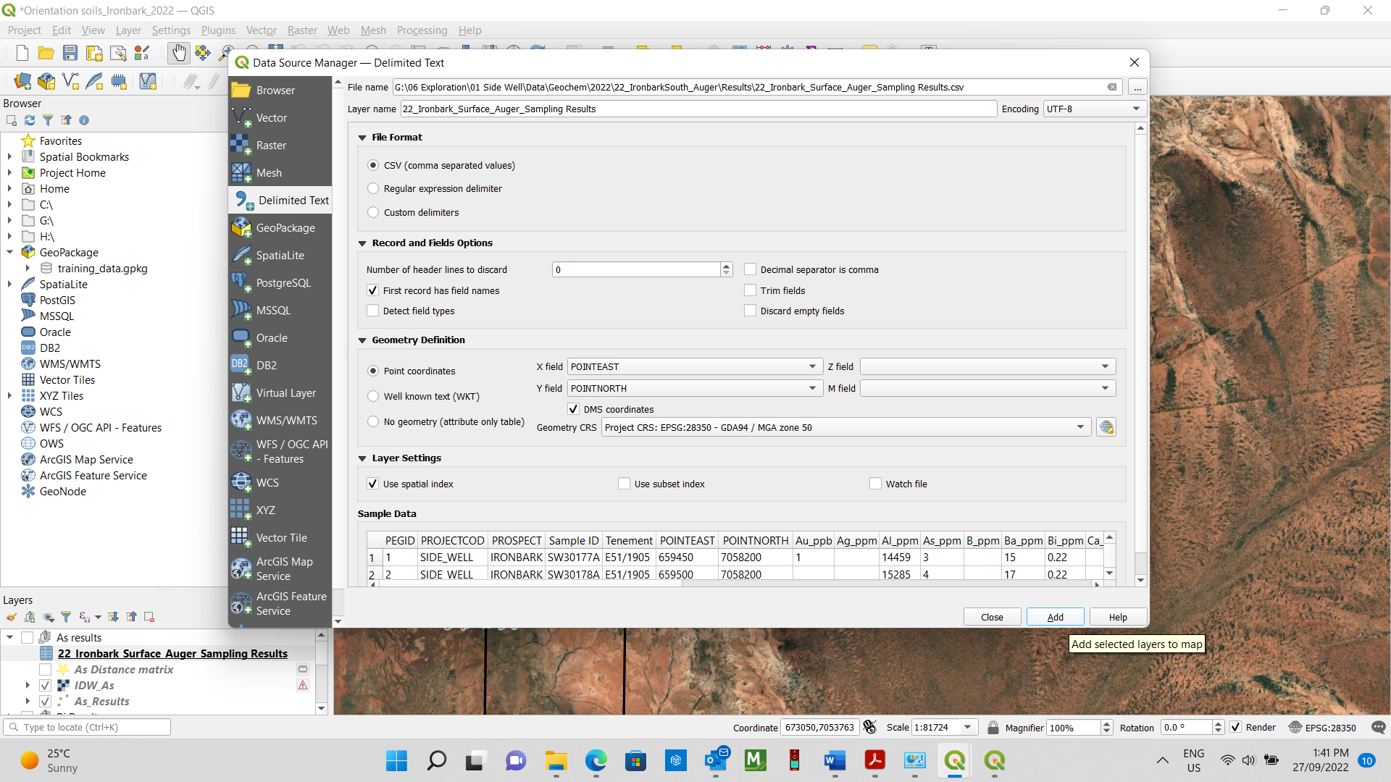Expand the GeoPackage entry in Browser
This screenshot has width=1391, height=782.
pyautogui.click(x=9, y=252)
